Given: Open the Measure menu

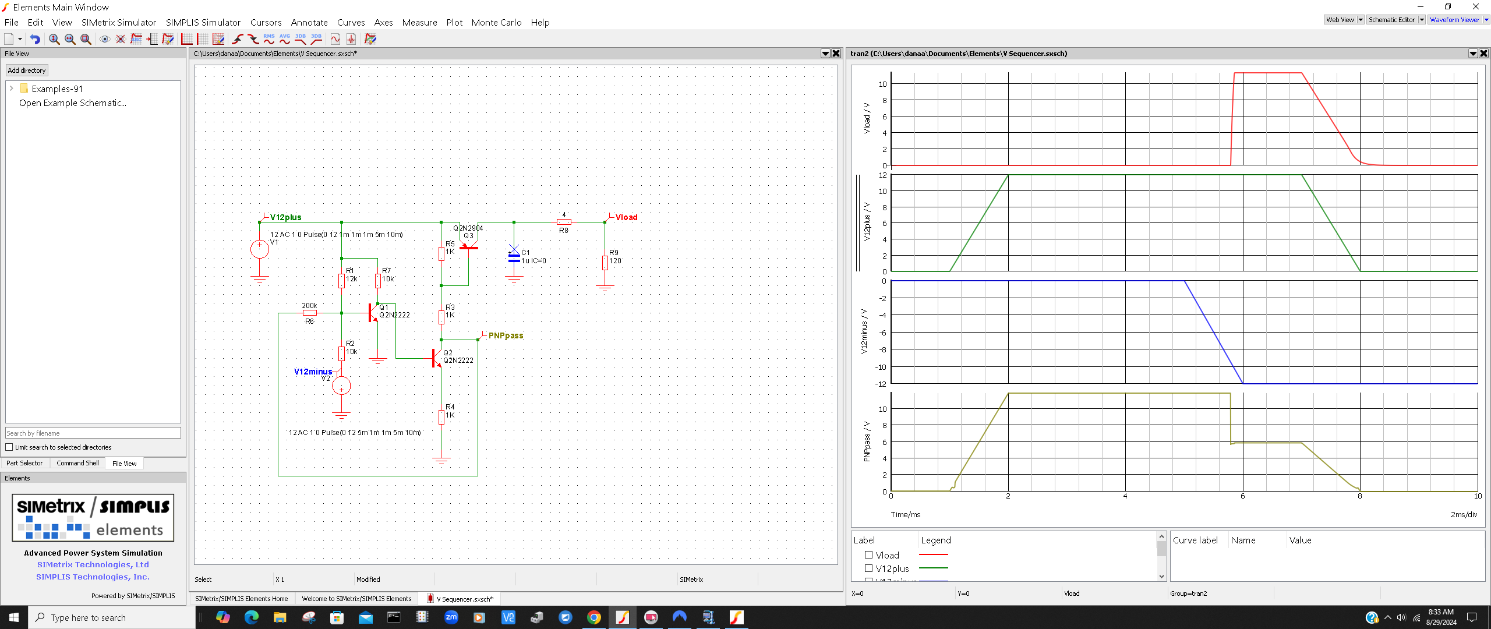Looking at the screenshot, I should pyautogui.click(x=419, y=22).
